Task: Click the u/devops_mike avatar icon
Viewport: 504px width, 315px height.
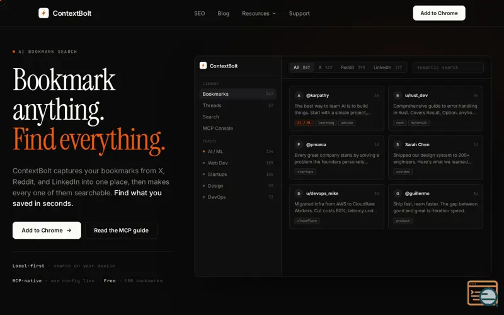Action: click(299, 193)
